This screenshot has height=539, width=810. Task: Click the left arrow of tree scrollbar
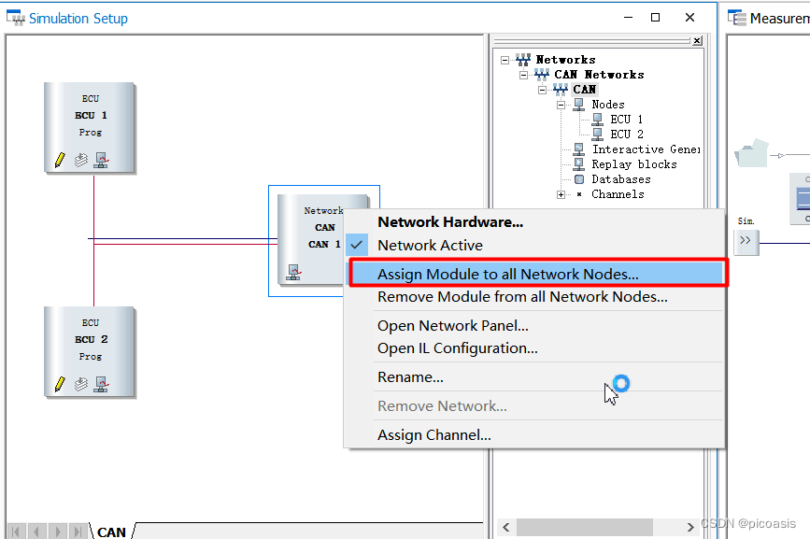[506, 527]
